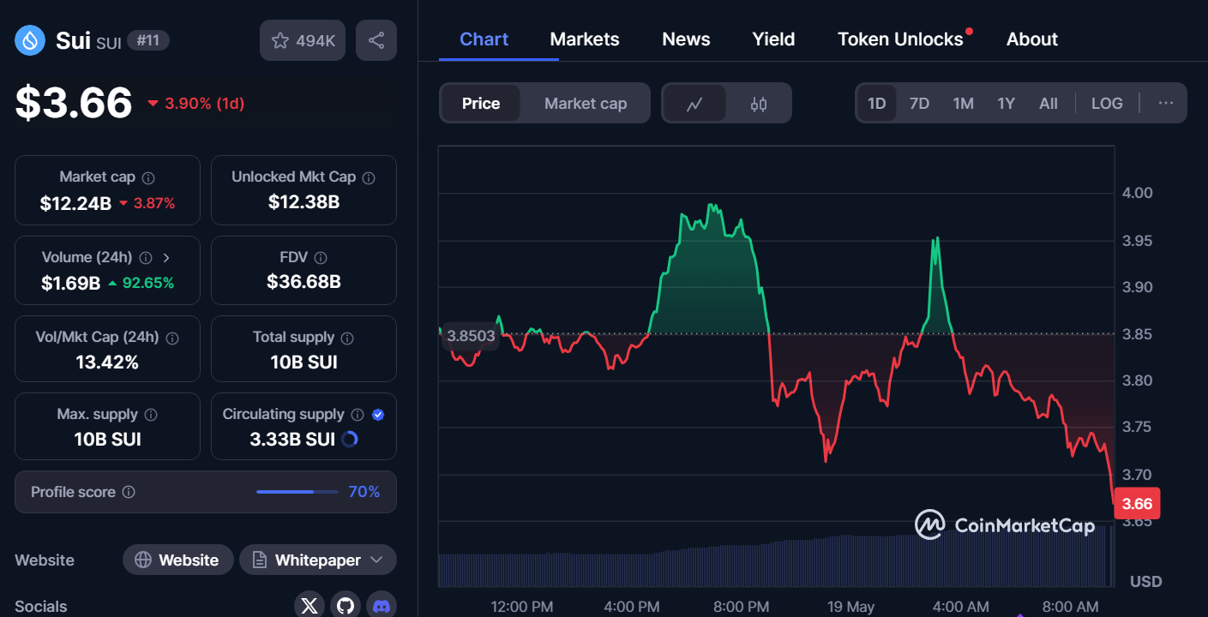Switch to candlestick chart icon
This screenshot has height=617, width=1208.
[x=759, y=104]
